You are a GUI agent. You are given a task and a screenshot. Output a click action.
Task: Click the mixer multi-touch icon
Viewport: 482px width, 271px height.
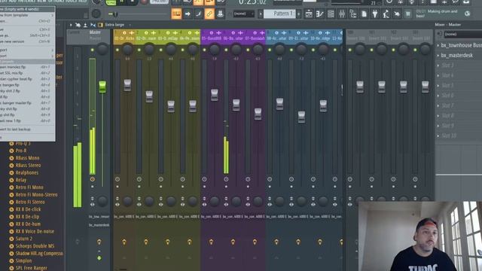pyautogui.click(x=78, y=25)
